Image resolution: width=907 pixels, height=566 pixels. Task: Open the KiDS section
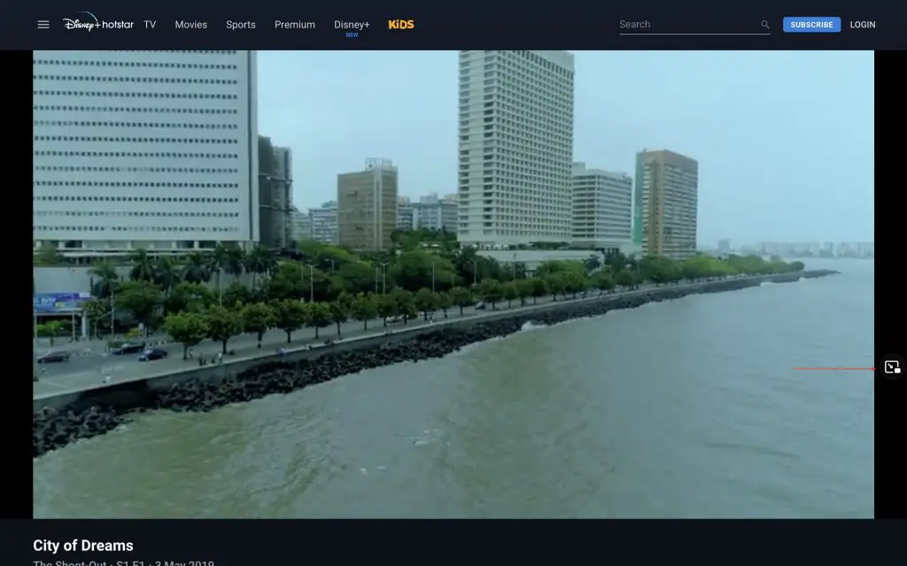click(401, 24)
